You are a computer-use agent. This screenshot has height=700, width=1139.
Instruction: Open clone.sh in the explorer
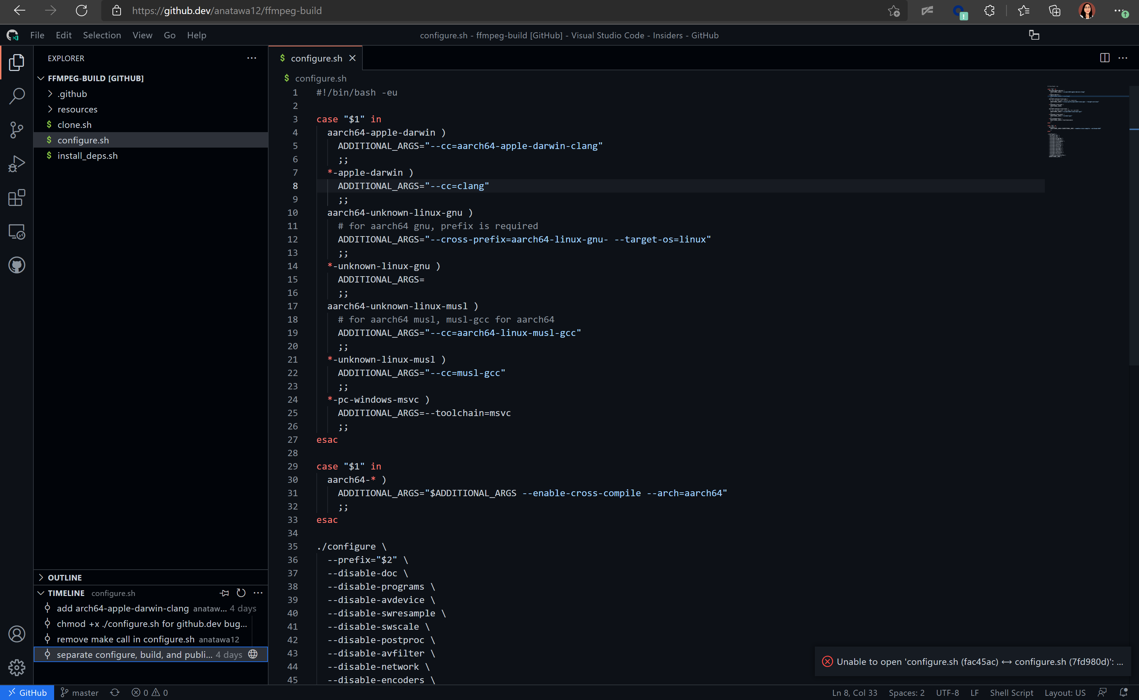(150, 124)
